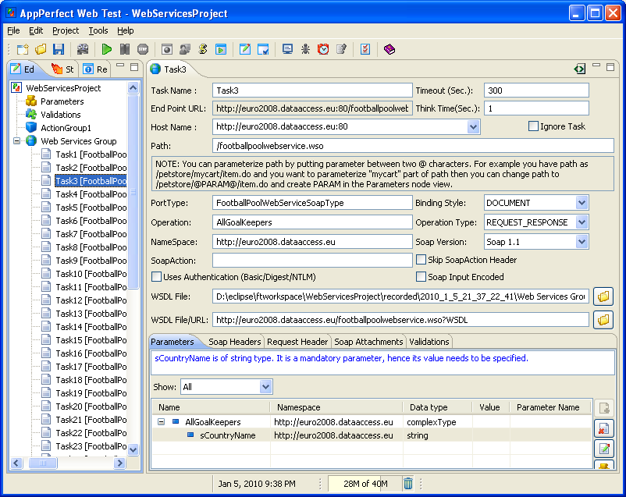Viewport: 626px width, 497px height.
Task: Click the Open Project folder icon
Action: [x=41, y=49]
